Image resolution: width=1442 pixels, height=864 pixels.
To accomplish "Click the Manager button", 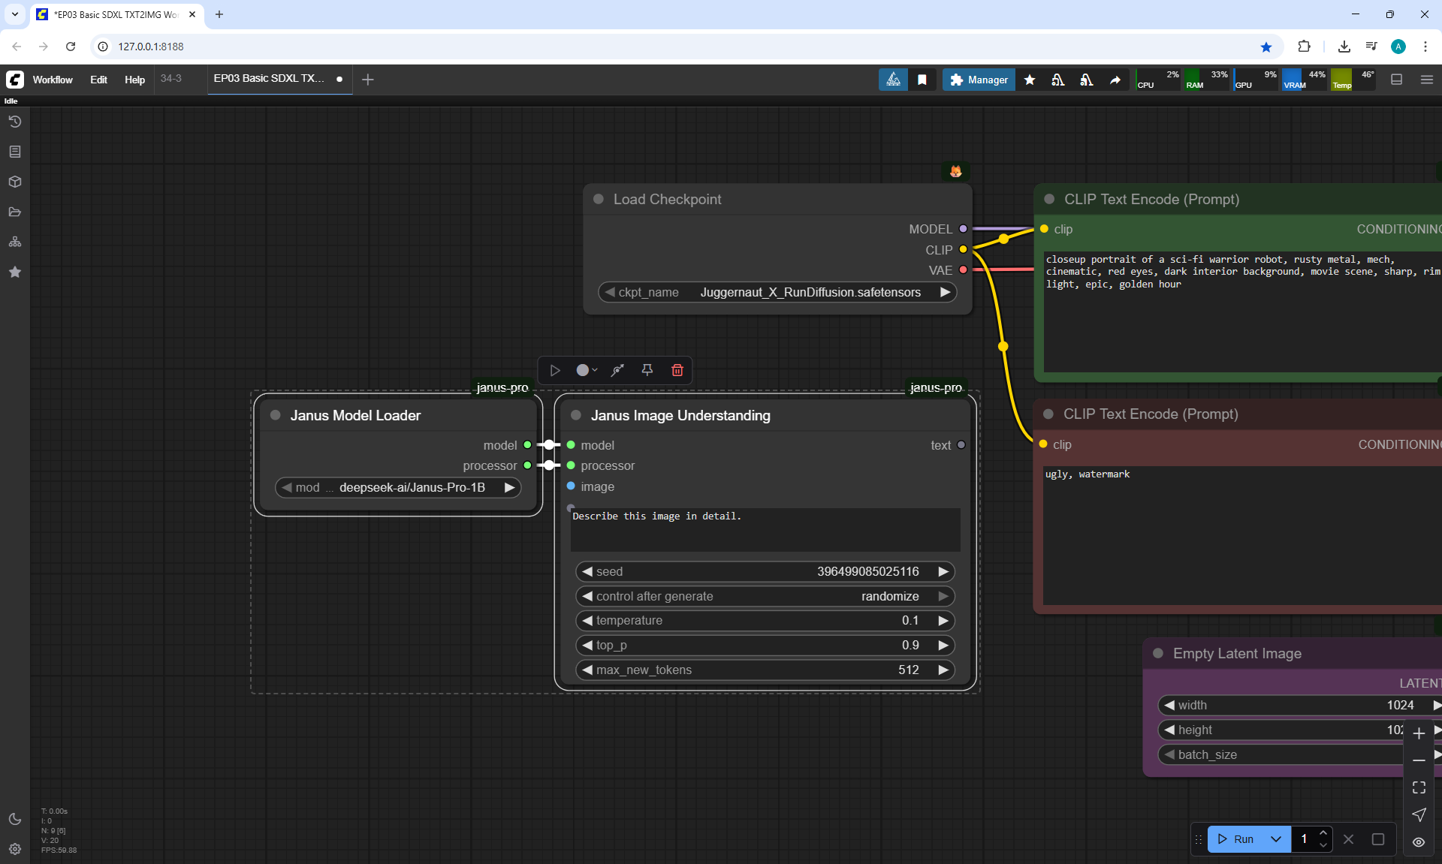I will [x=979, y=80].
